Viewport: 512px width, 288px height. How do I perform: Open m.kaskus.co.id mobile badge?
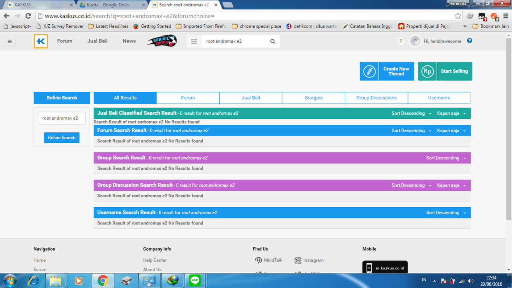coord(385,267)
